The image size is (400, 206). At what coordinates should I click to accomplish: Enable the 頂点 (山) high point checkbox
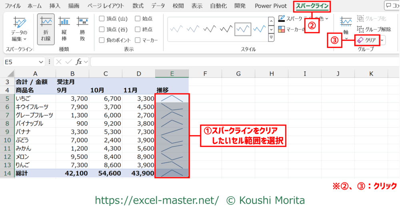point(102,18)
